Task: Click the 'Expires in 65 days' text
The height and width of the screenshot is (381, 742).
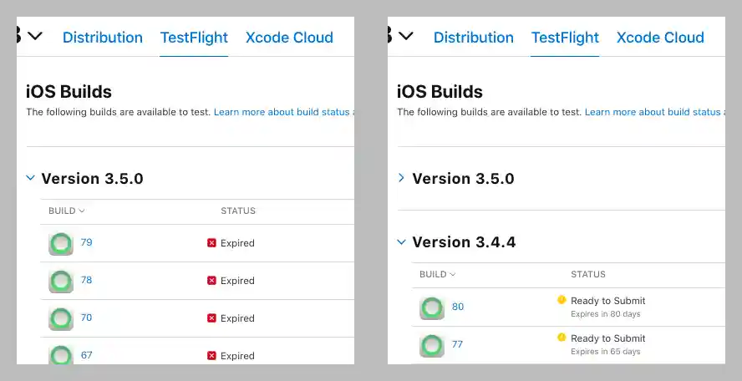Action: [606, 352]
